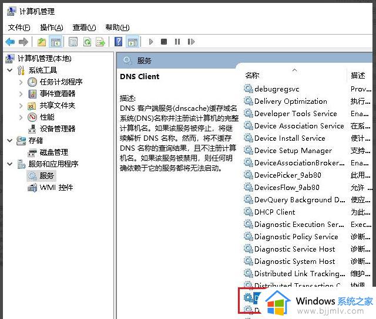Select the 系统工具 tree label

click(43, 70)
